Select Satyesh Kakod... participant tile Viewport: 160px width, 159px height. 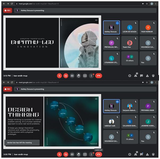pyautogui.click(x=130, y=106)
